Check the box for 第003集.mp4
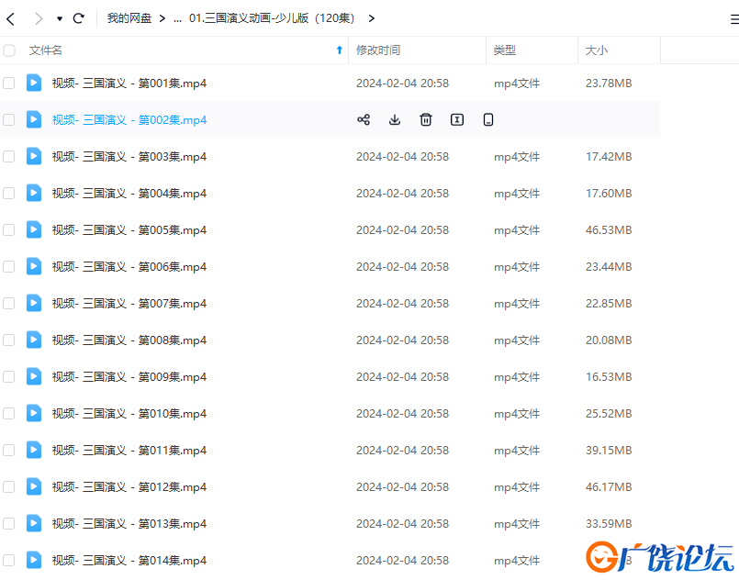This screenshot has width=739, height=580. tap(9, 157)
